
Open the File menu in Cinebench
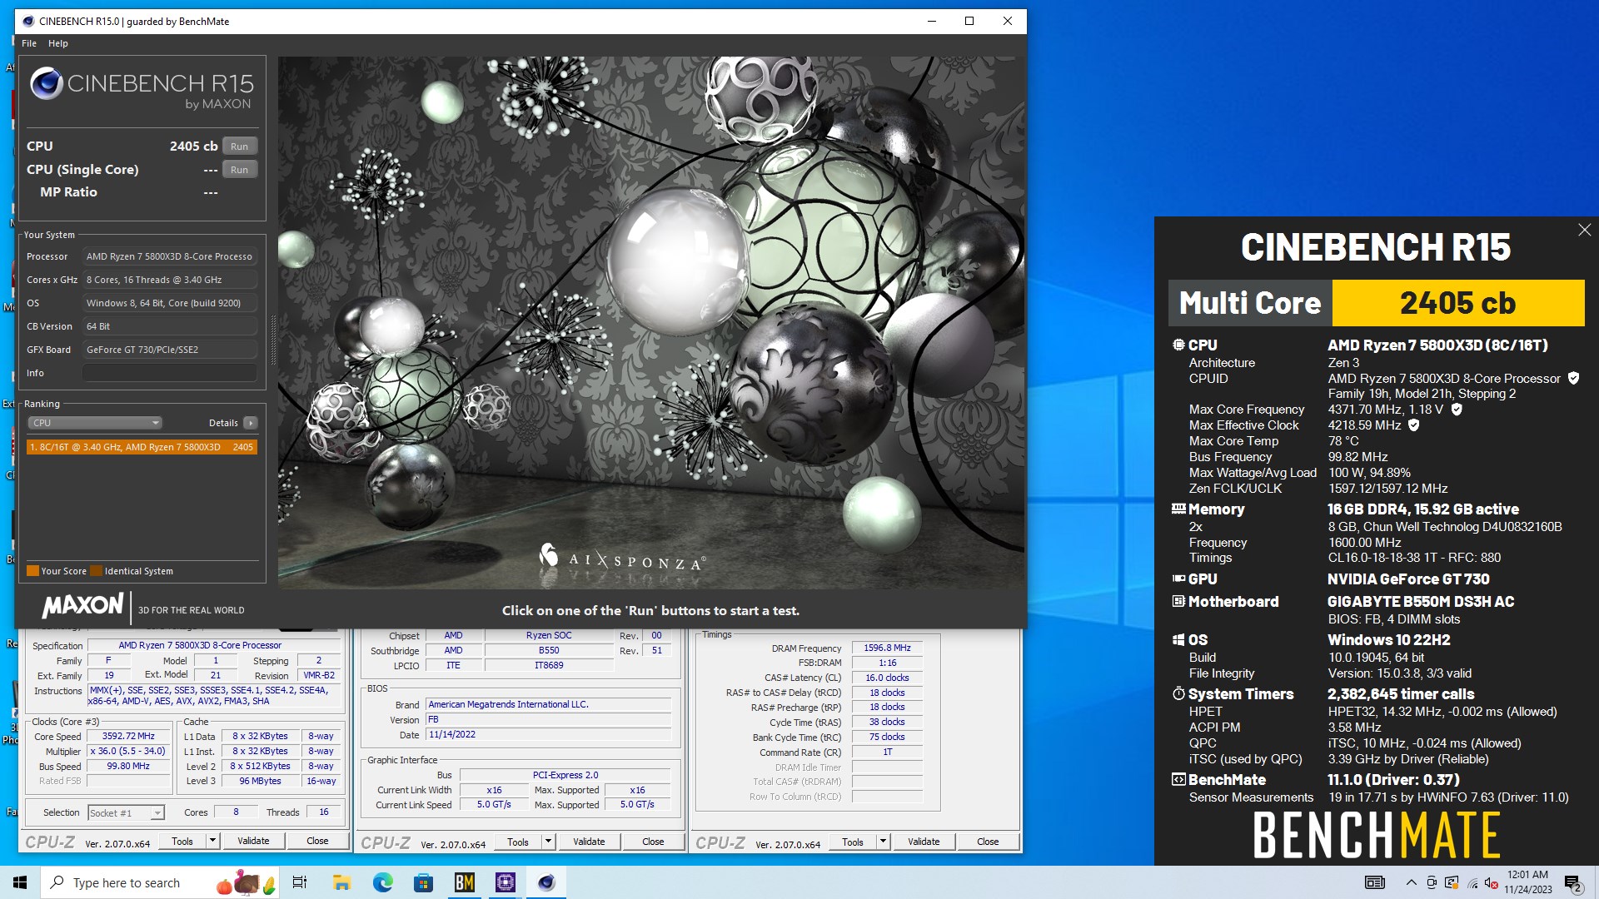click(29, 43)
